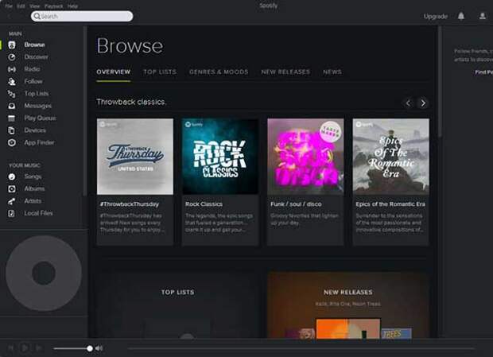Switch to the News tab
The width and height of the screenshot is (493, 357).
332,72
